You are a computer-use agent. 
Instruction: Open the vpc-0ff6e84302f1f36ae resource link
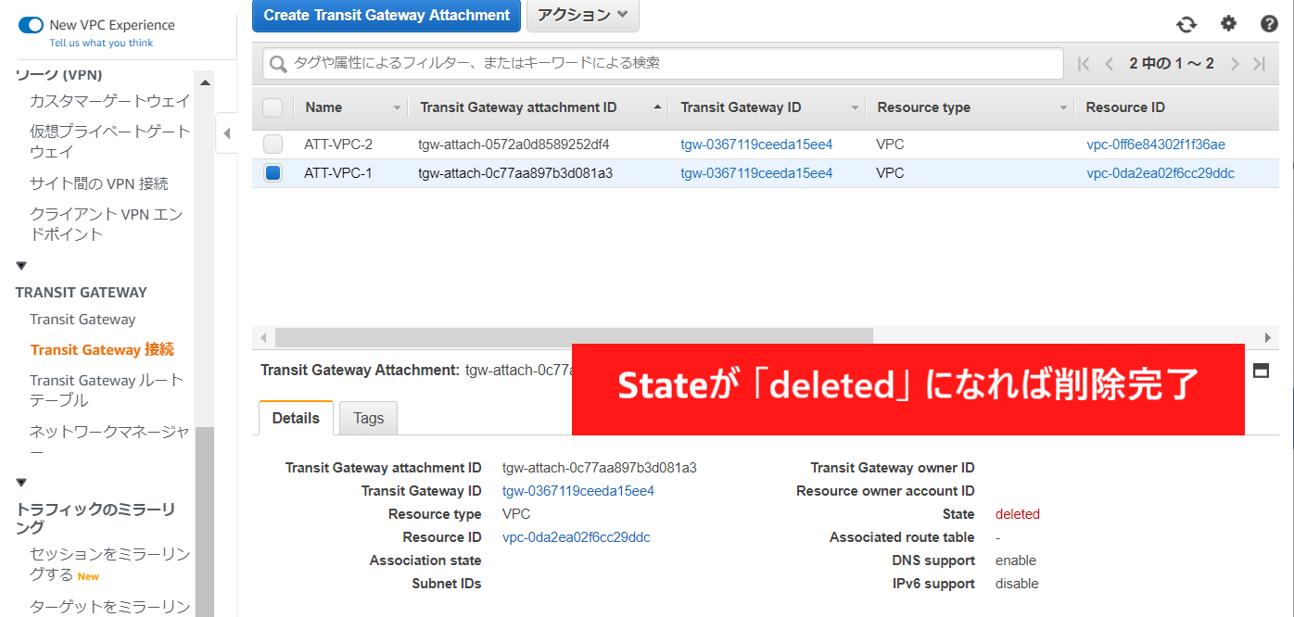point(1156,145)
